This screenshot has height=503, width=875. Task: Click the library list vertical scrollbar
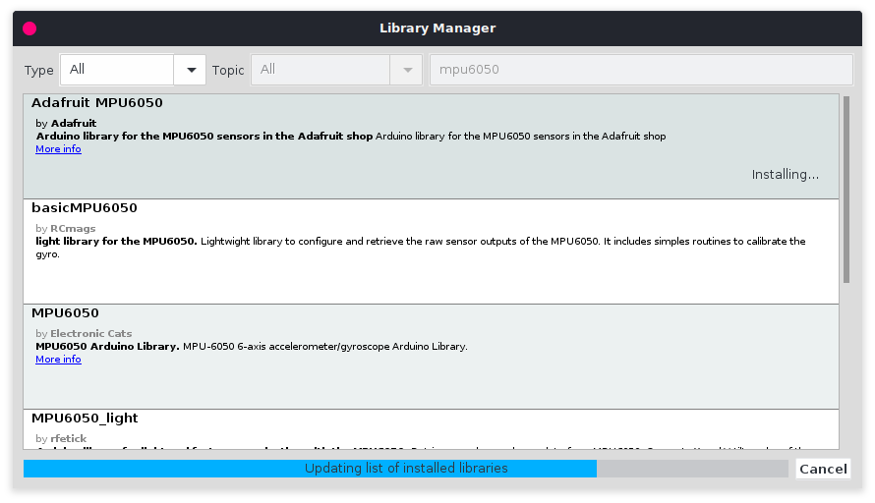(x=846, y=190)
